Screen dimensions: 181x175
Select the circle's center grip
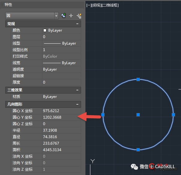coord(138,115)
